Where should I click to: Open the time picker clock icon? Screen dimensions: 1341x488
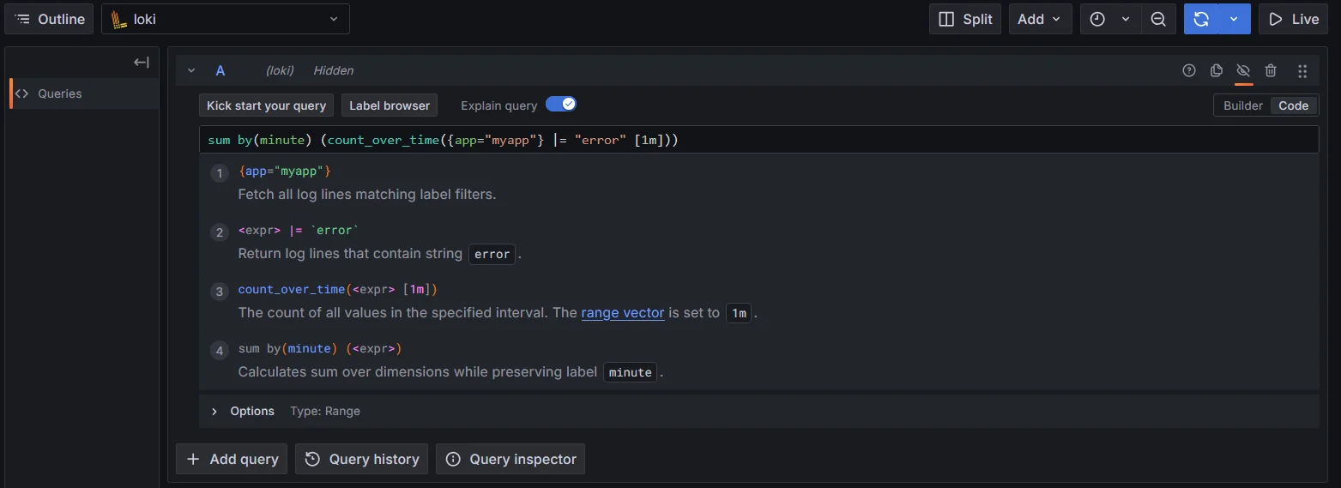tap(1098, 19)
